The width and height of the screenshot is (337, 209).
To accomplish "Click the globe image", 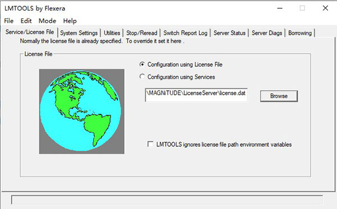I will click(x=81, y=112).
